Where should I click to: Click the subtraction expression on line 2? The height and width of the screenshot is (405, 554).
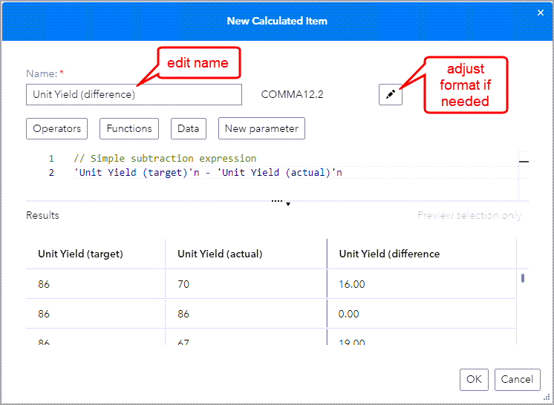pyautogui.click(x=208, y=173)
